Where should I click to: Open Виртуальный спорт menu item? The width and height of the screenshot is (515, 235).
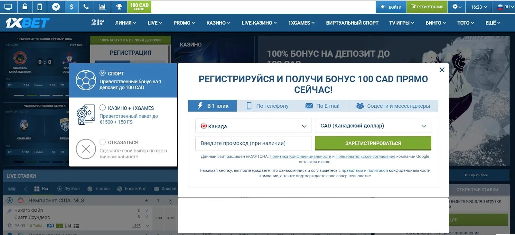(352, 23)
